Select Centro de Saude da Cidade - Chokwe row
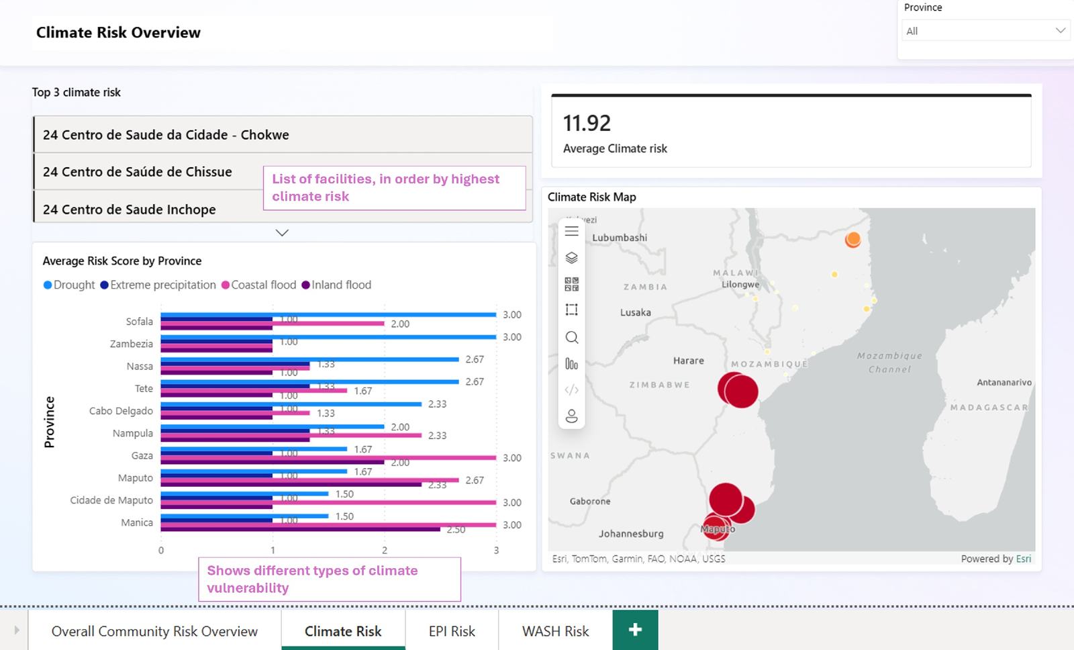This screenshot has height=650, width=1074. pyautogui.click(x=283, y=134)
